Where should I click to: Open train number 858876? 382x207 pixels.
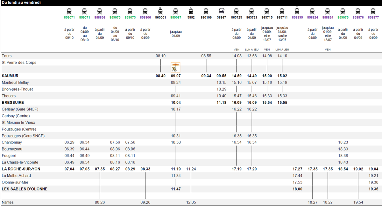coord(358,18)
